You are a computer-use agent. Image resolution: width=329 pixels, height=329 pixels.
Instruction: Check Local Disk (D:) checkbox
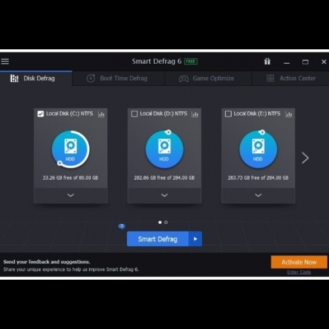coord(134,114)
